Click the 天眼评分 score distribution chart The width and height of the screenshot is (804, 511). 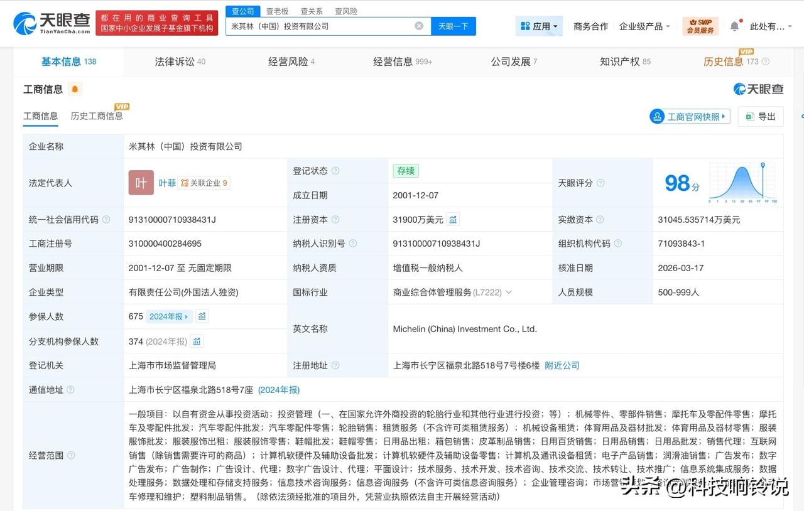tap(743, 183)
